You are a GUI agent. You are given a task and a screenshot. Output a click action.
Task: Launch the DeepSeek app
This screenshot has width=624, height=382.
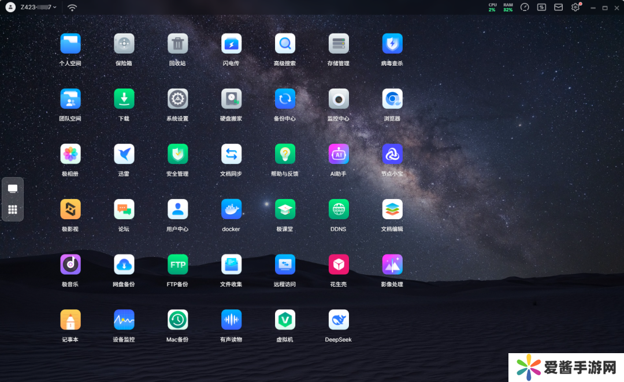[x=339, y=320]
